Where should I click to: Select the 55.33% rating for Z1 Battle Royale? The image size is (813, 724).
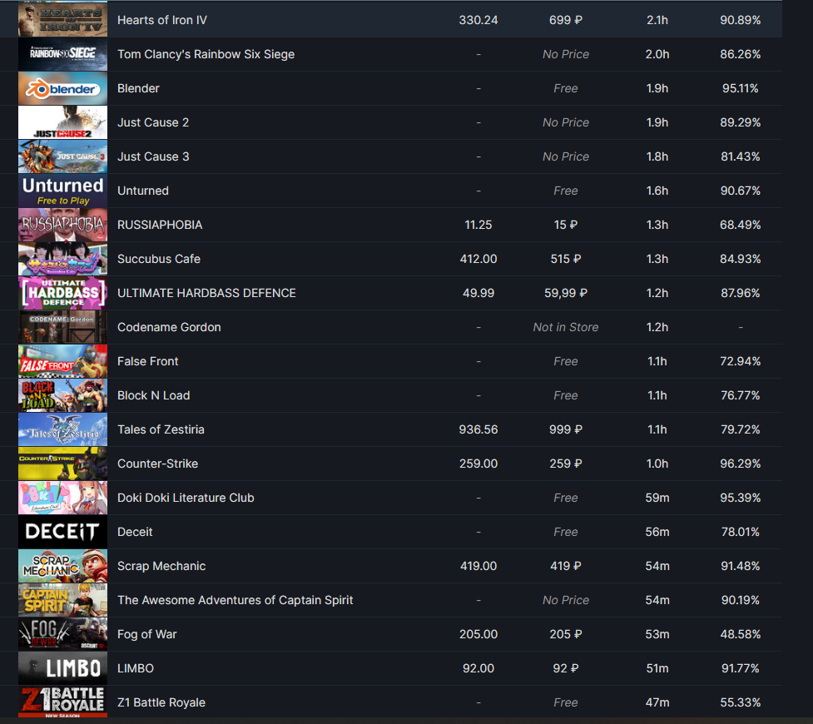tap(740, 702)
